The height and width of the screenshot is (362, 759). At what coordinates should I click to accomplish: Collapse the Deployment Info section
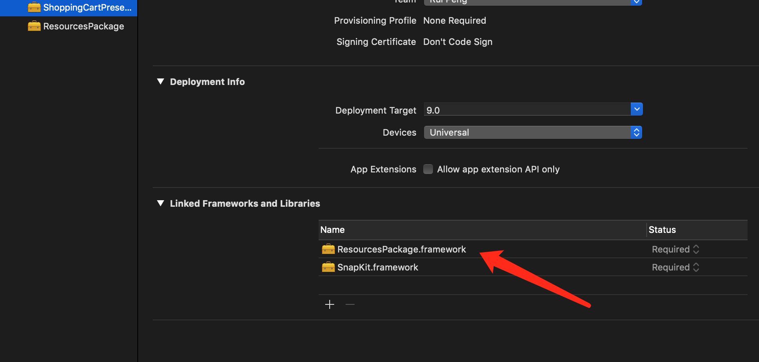pyautogui.click(x=161, y=82)
